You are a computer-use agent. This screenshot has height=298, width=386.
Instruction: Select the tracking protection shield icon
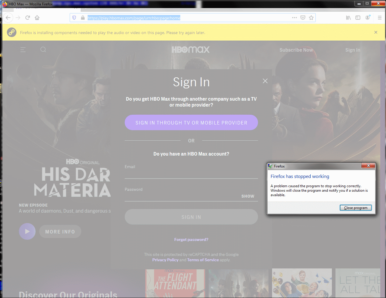point(74,18)
